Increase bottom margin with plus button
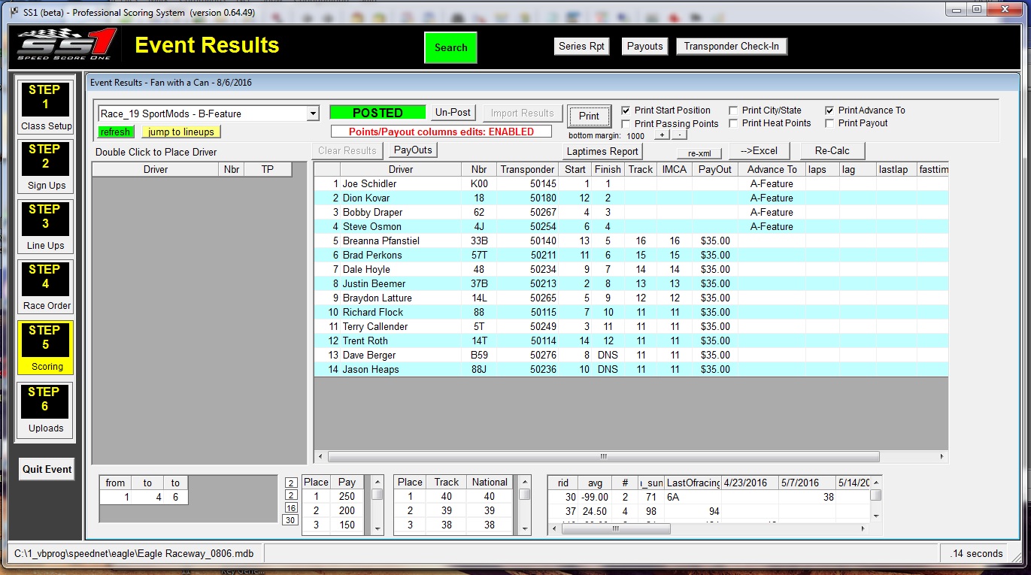 tap(661, 135)
